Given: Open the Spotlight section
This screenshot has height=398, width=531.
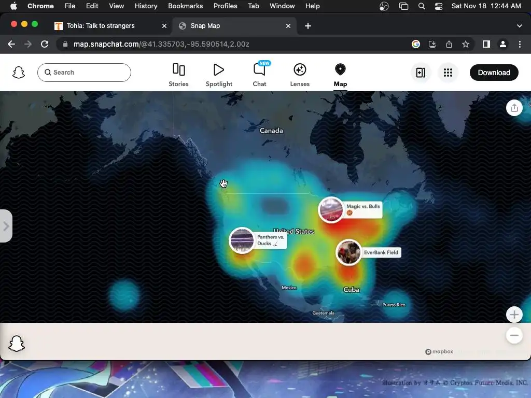Looking at the screenshot, I should tap(219, 75).
